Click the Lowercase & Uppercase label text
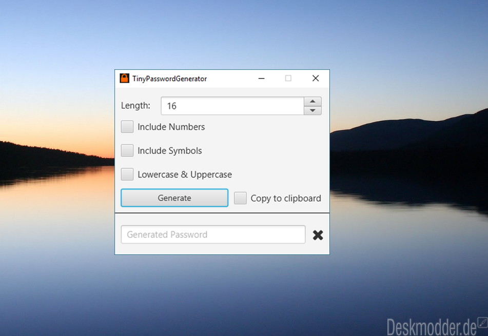Screen dimensions: 488x336 185,174
